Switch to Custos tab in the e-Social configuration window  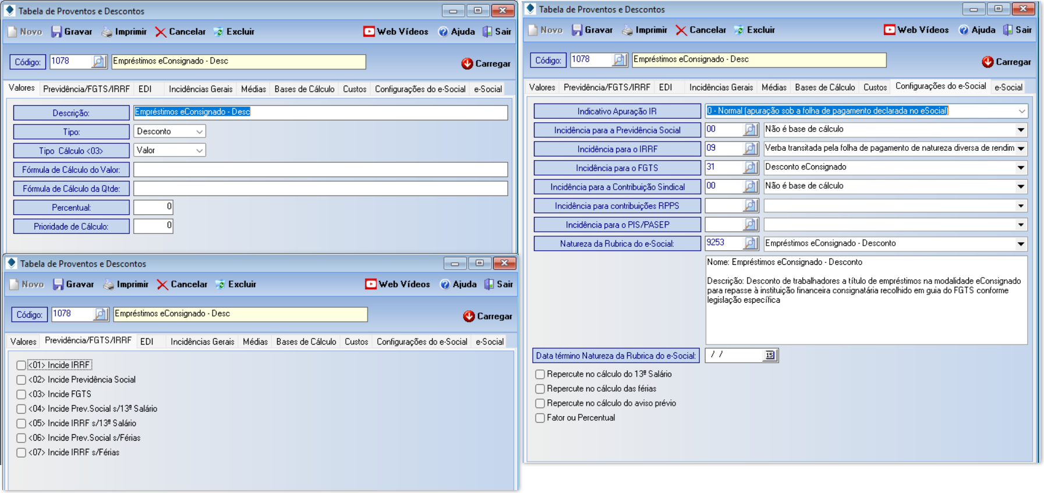875,87
